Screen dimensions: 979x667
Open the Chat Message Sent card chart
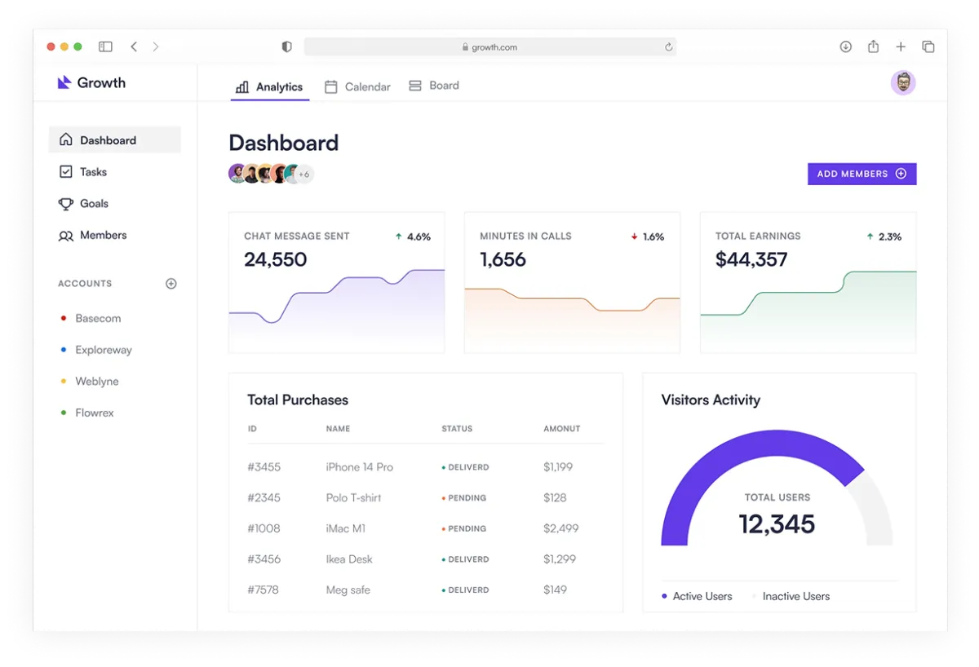pyautogui.click(x=337, y=311)
